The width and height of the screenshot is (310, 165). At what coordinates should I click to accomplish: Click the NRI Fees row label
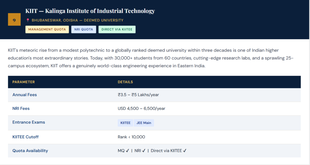(x=21, y=109)
